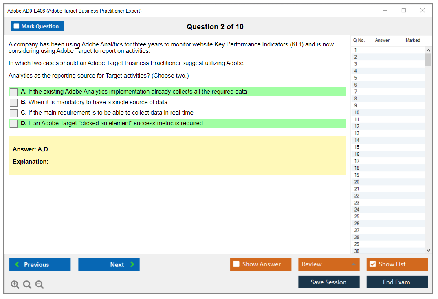Viewport: 438px width, 299px height.
Task: Go back to Previous question
Action: [40, 264]
